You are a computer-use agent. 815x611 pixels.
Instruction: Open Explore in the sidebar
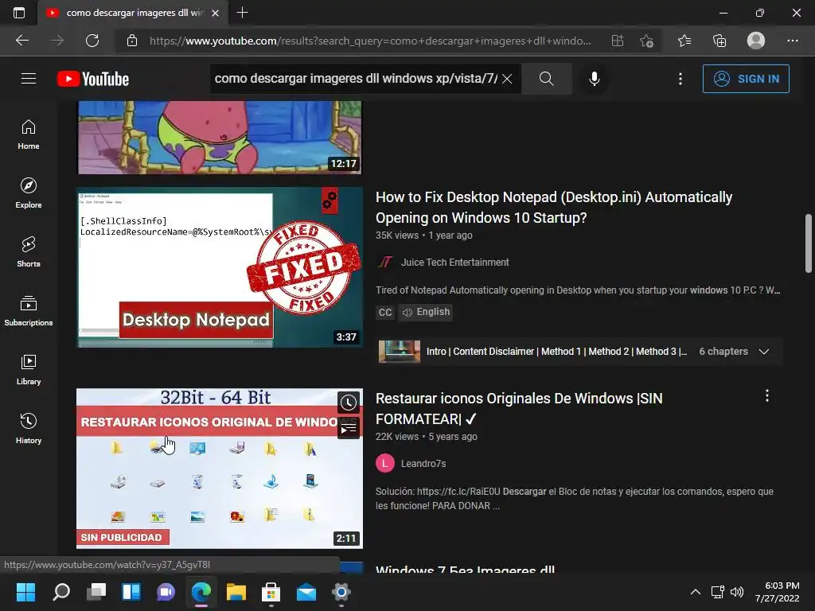tap(29, 193)
